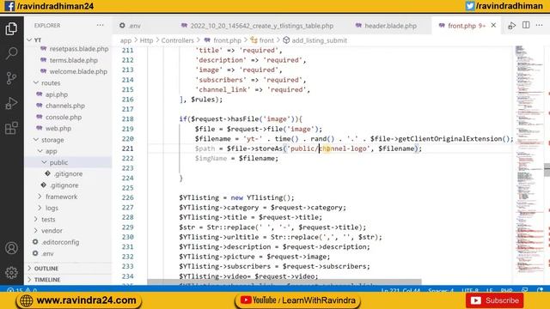Click the Subscribe button

click(x=495, y=300)
